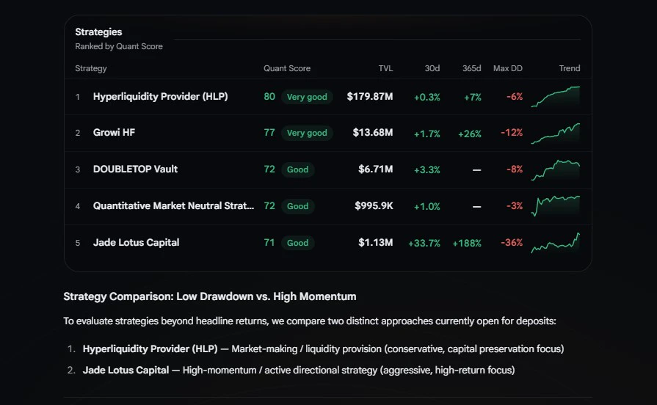The image size is (657, 405).
Task: Click the $179.87M TVL value
Action: point(370,97)
